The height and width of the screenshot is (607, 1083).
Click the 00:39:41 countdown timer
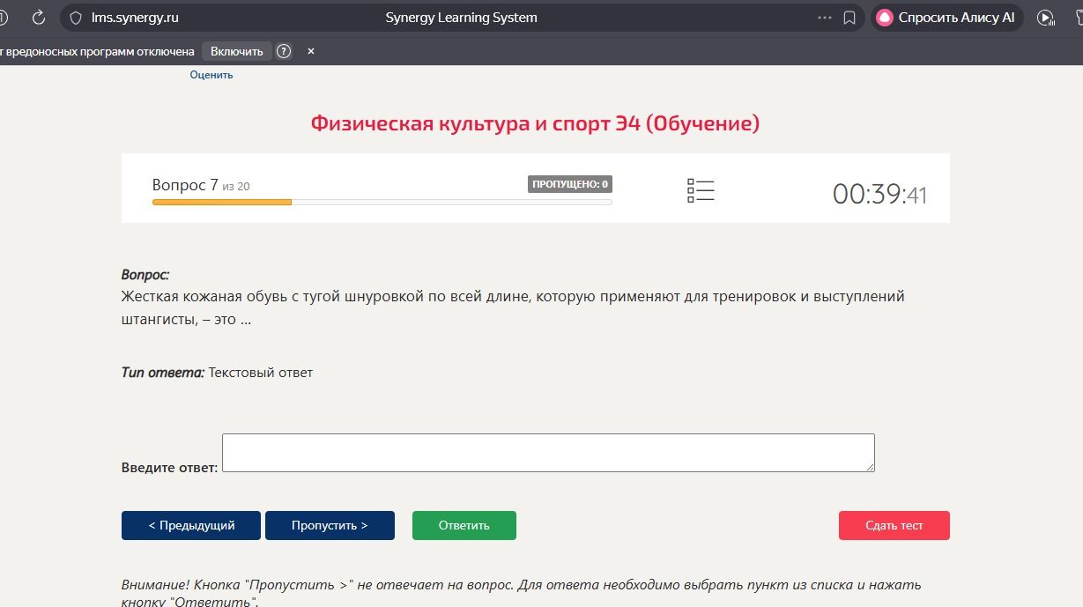point(879,194)
